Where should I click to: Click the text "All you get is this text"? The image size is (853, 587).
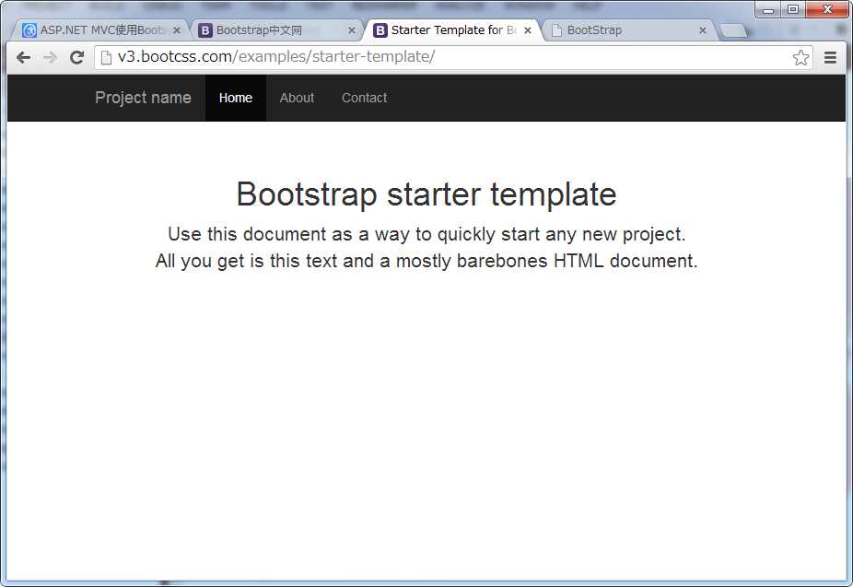[x=247, y=261]
